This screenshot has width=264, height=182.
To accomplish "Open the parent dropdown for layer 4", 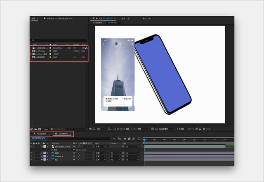I will (x=133, y=159).
